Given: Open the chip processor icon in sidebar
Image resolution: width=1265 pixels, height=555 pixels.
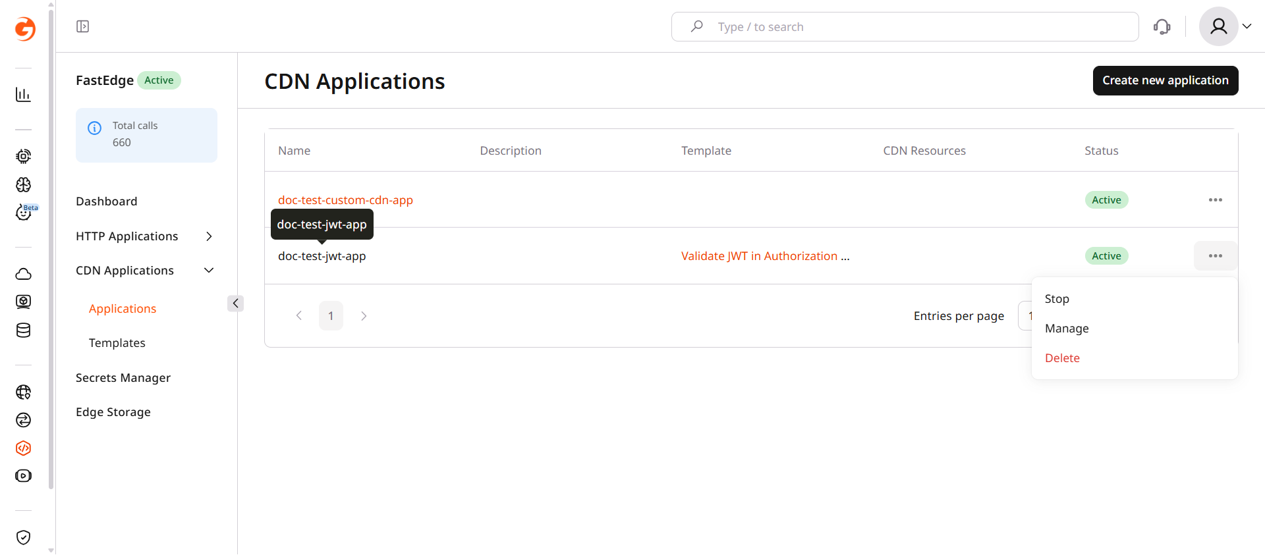Looking at the screenshot, I should pos(23,156).
